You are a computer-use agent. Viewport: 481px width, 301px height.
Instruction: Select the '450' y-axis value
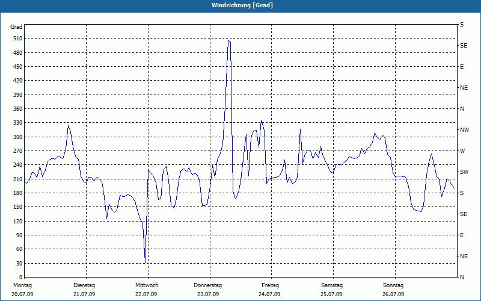coord(19,67)
